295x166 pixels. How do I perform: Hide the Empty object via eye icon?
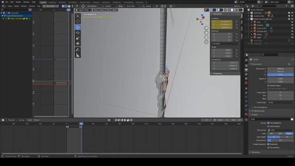click(x=292, y=34)
